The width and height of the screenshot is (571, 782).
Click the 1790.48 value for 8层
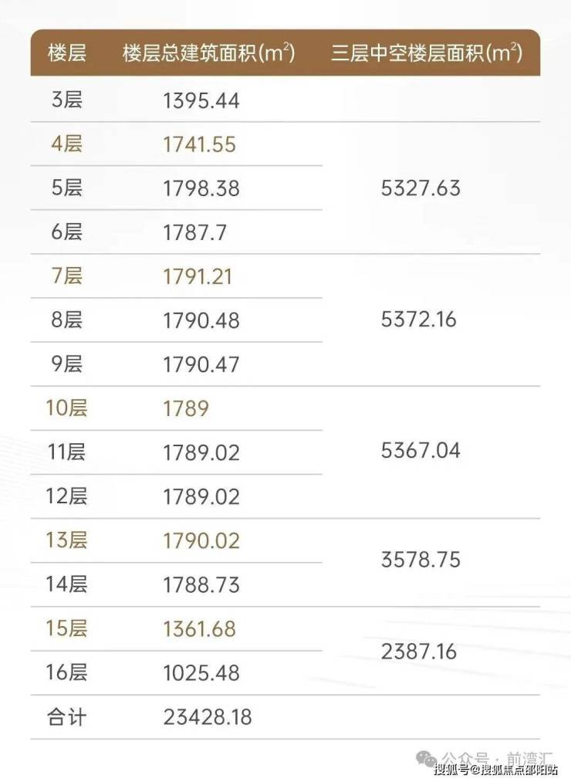pyautogui.click(x=201, y=320)
